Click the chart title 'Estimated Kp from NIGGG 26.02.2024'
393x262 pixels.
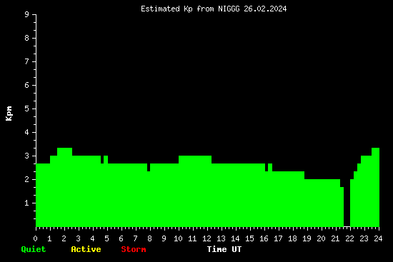(214, 9)
